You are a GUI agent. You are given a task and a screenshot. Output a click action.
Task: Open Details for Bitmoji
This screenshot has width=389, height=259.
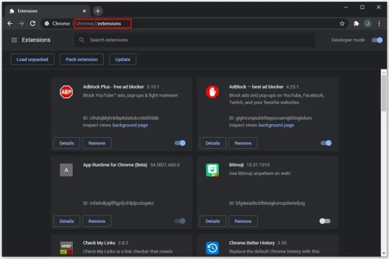coord(213,221)
